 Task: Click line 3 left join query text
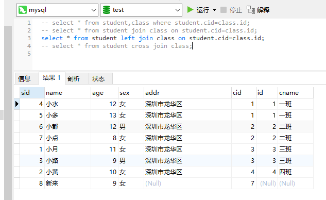point(152,38)
